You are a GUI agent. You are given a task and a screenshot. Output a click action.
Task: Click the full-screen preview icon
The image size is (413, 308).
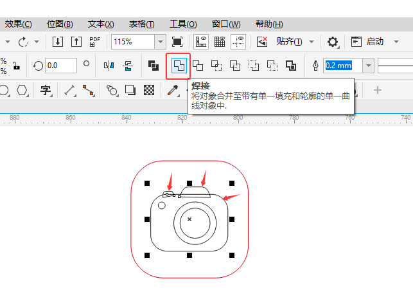pyautogui.click(x=177, y=42)
